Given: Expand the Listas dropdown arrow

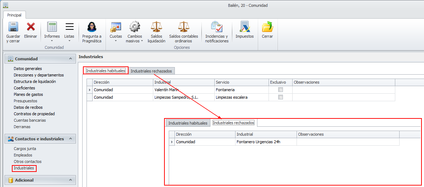Looking at the screenshot, I should (70, 41).
